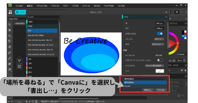
Task: Choose 場所を尋ねる in the open list
Action: (x=145, y=82)
